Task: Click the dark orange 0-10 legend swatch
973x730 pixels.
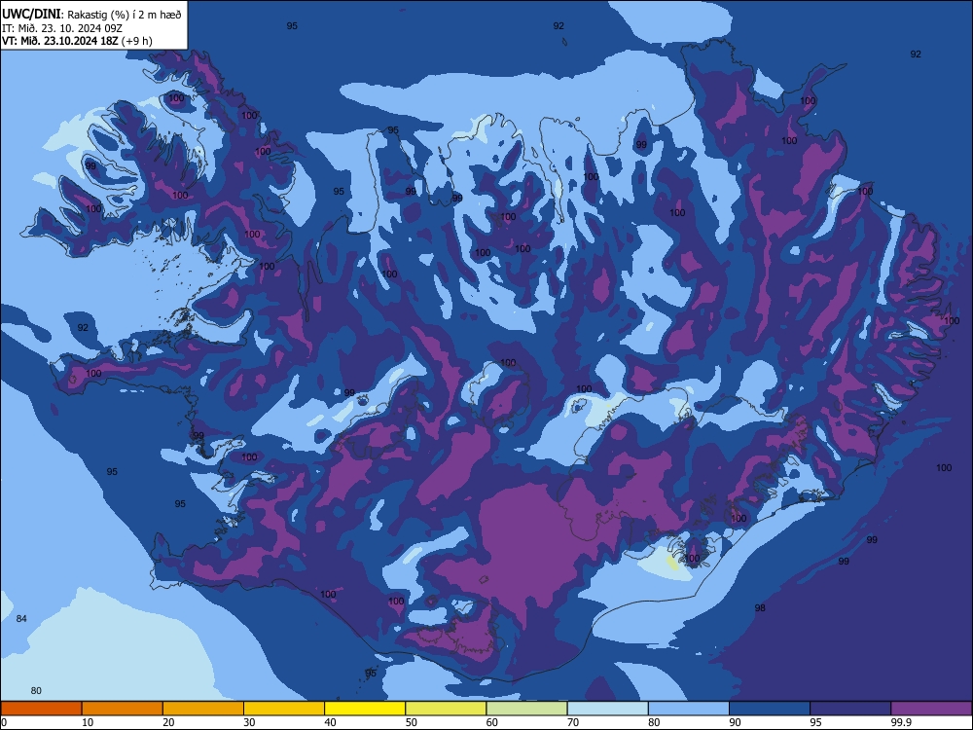Action: point(41,709)
